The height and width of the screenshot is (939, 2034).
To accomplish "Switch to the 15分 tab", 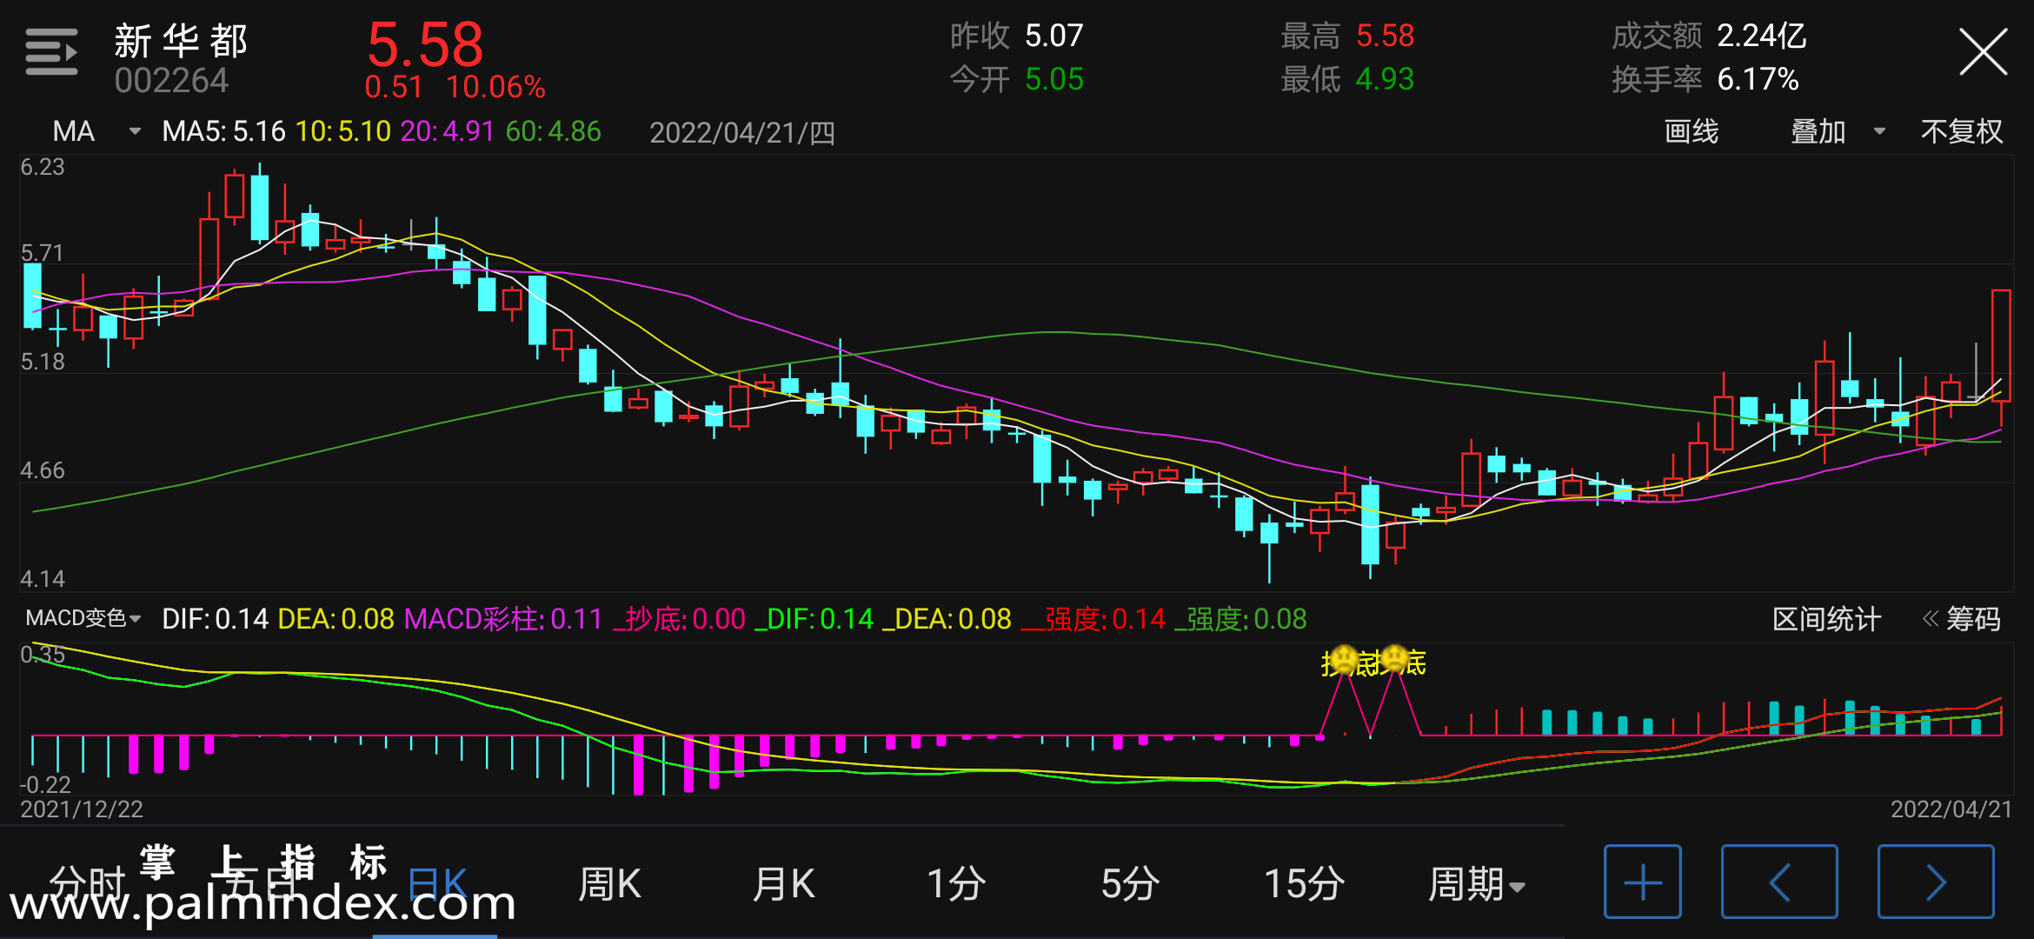I will tap(1304, 884).
